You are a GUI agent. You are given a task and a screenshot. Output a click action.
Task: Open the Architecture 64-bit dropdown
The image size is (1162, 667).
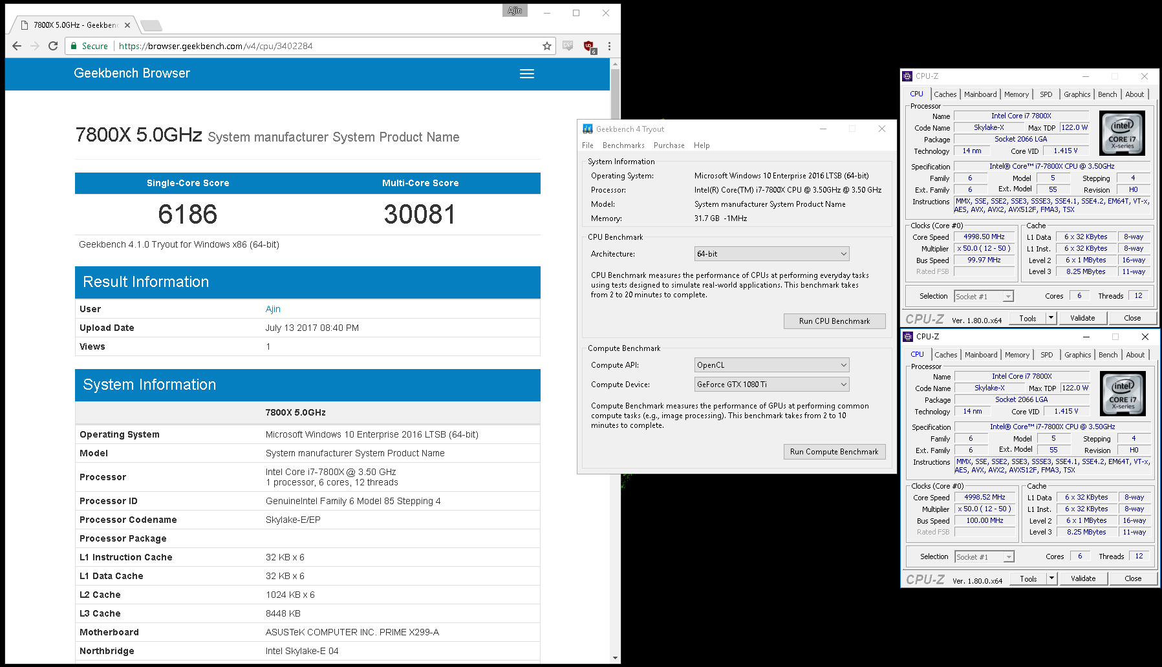(771, 254)
